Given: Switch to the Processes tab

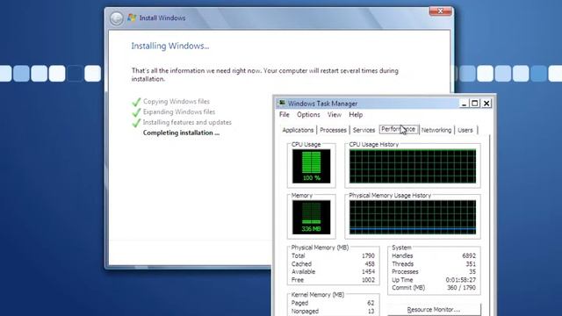Looking at the screenshot, I should point(333,130).
